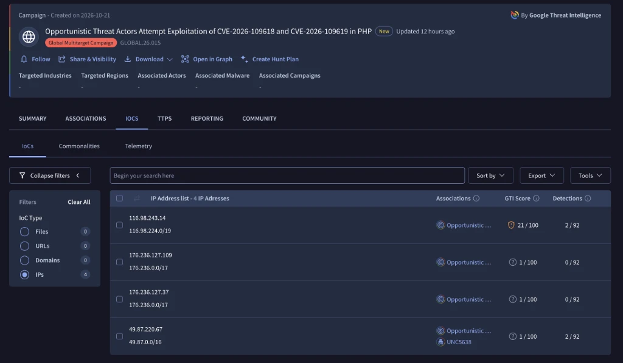Click the Detections column header

pos(568,198)
